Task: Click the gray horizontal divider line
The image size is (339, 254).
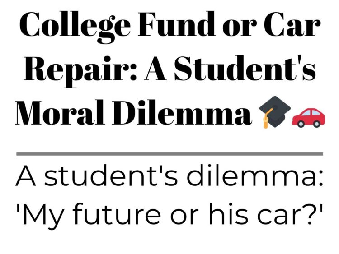Action: point(169,154)
